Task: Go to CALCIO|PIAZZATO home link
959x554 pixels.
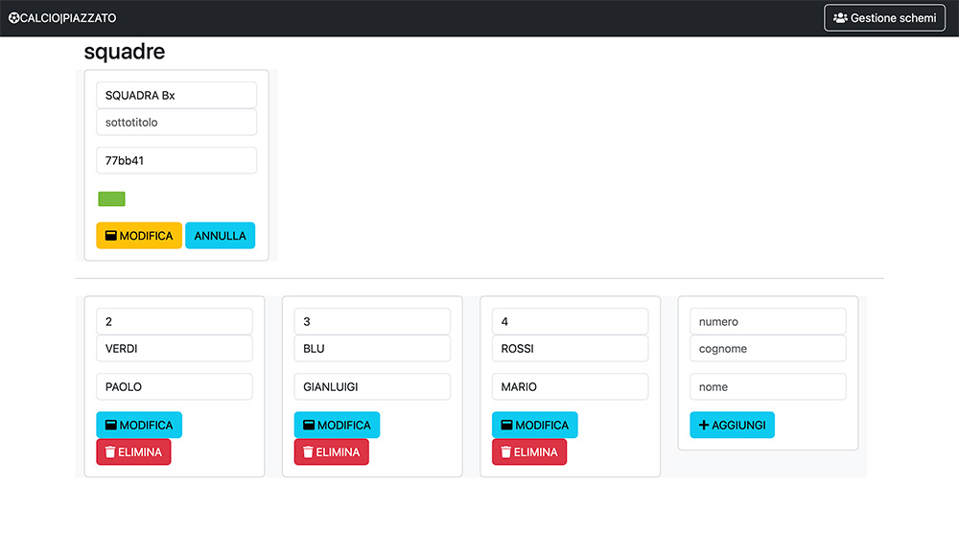Action: click(62, 18)
